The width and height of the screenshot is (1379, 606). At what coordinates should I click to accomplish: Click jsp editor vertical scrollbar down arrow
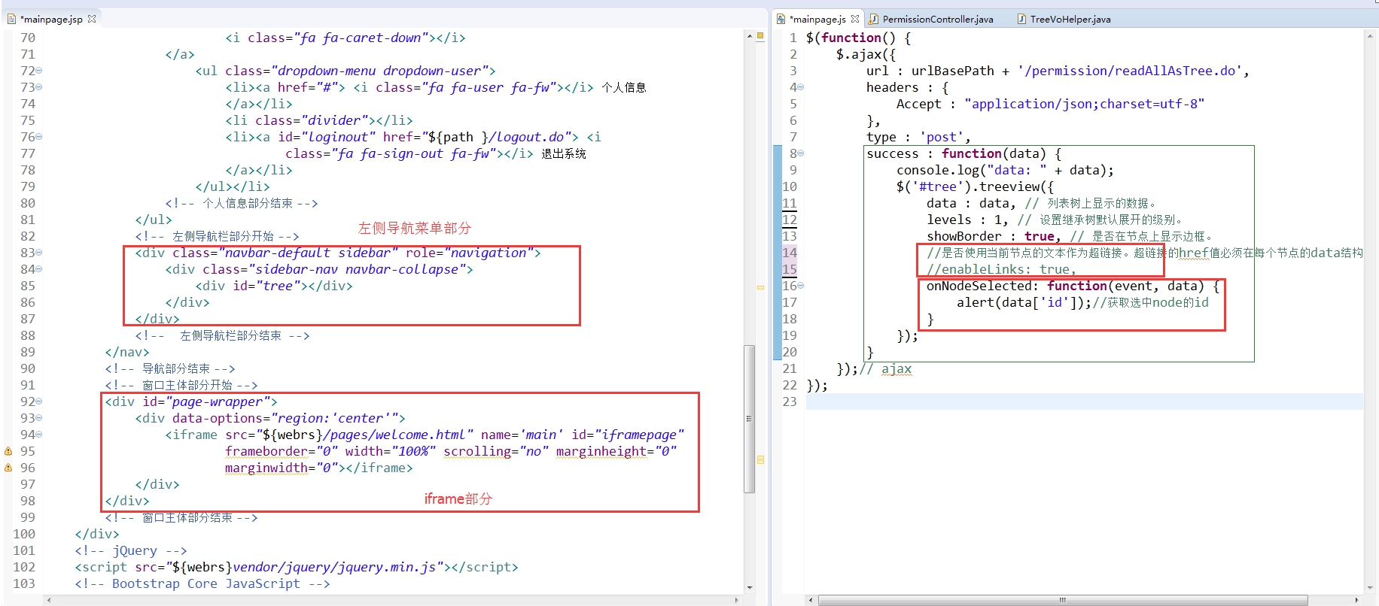[750, 587]
